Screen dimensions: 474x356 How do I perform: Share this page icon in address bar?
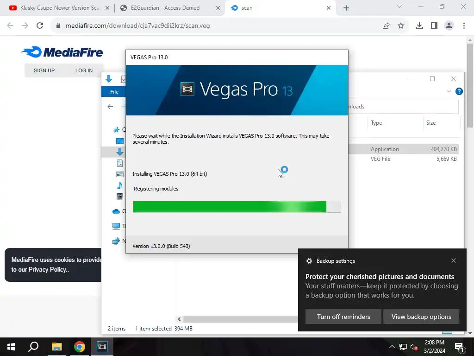pyautogui.click(x=386, y=26)
